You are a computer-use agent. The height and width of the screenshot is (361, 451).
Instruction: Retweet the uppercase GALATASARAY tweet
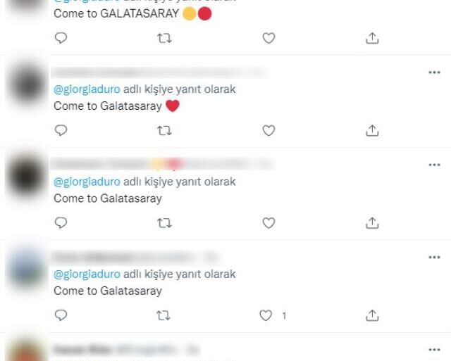(x=164, y=38)
